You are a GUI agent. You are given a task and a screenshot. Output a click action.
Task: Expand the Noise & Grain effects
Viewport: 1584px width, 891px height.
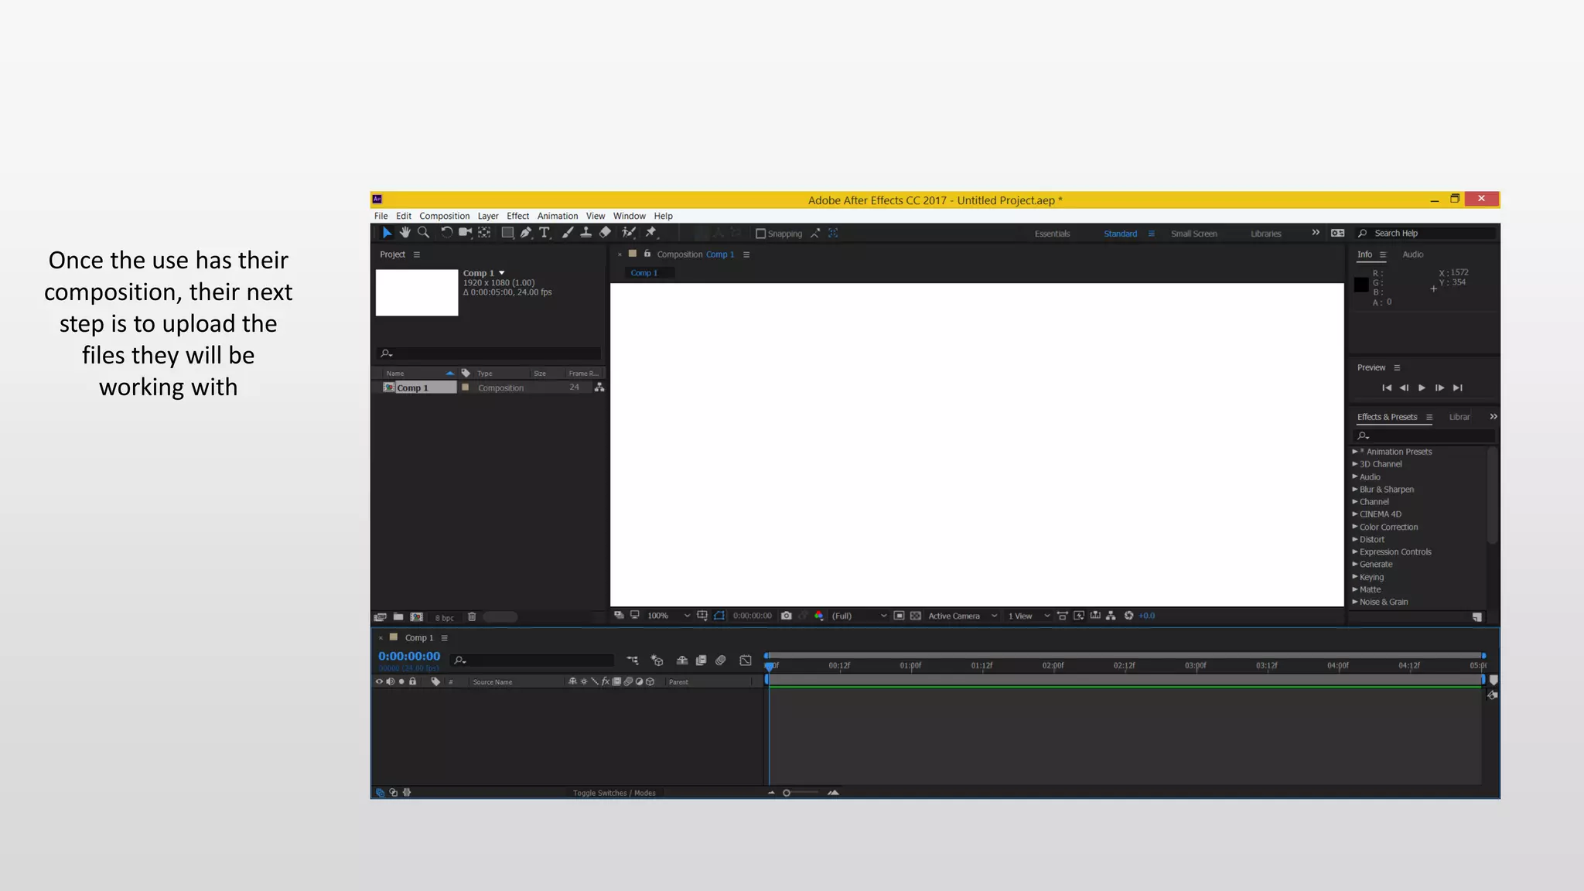tap(1355, 602)
